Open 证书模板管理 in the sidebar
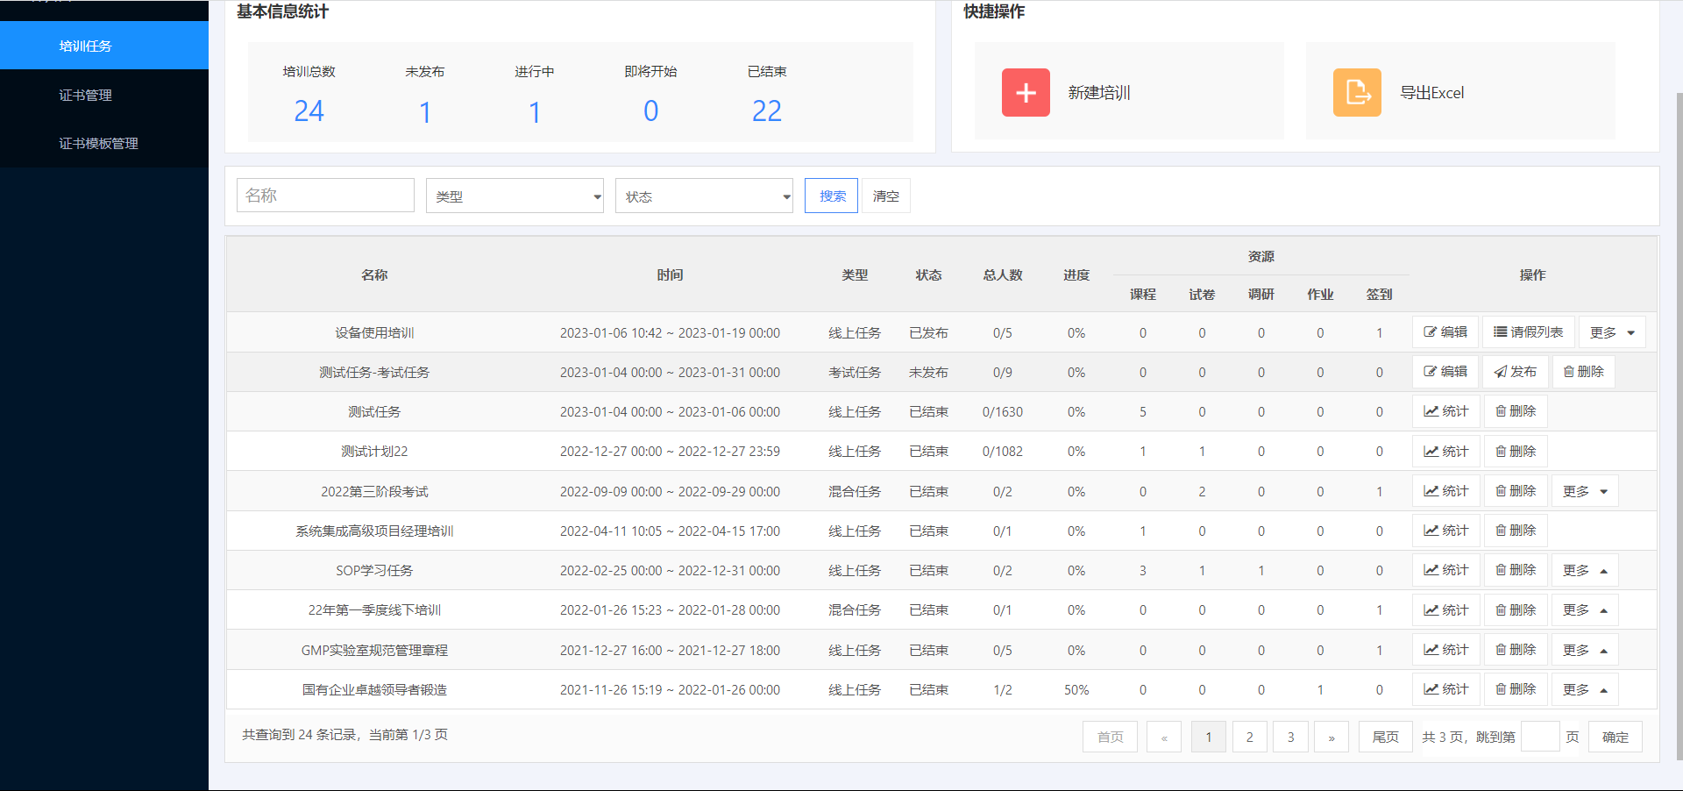 tap(104, 143)
